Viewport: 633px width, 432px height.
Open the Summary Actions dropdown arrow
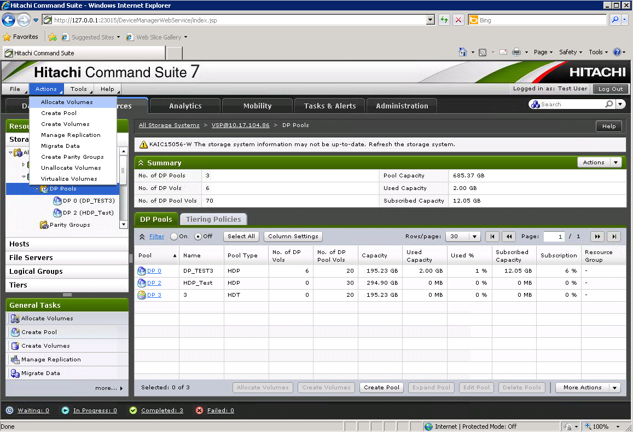[x=615, y=163]
